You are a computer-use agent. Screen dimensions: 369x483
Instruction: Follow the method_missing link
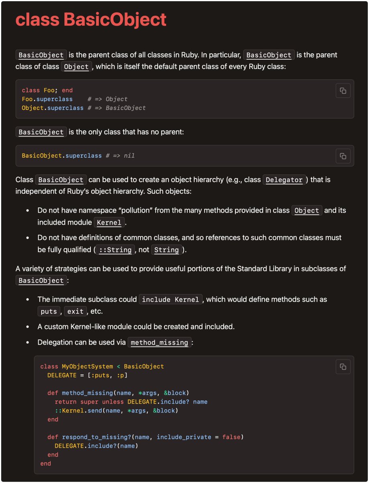point(159,343)
